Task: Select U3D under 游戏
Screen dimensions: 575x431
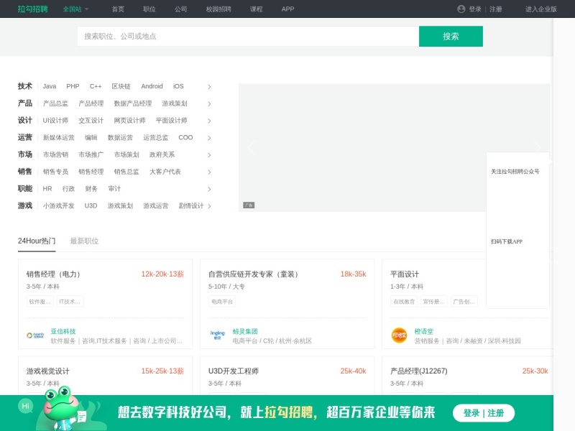Action: point(91,205)
